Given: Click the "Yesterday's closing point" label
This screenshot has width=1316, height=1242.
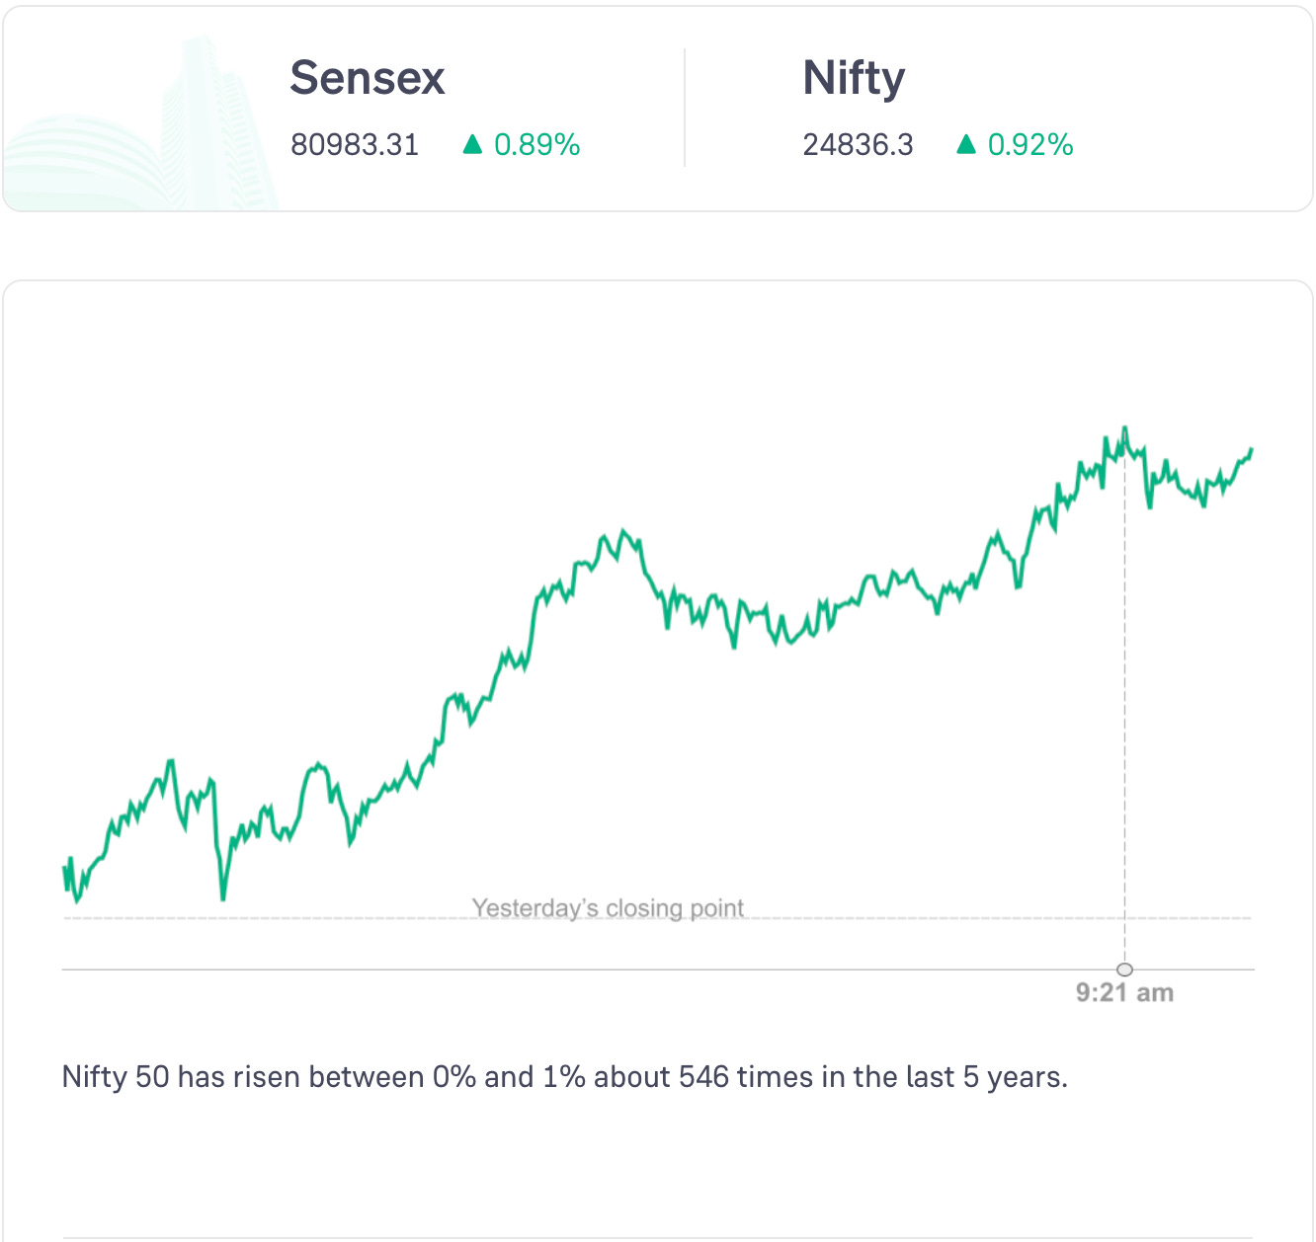Looking at the screenshot, I should coord(608,907).
